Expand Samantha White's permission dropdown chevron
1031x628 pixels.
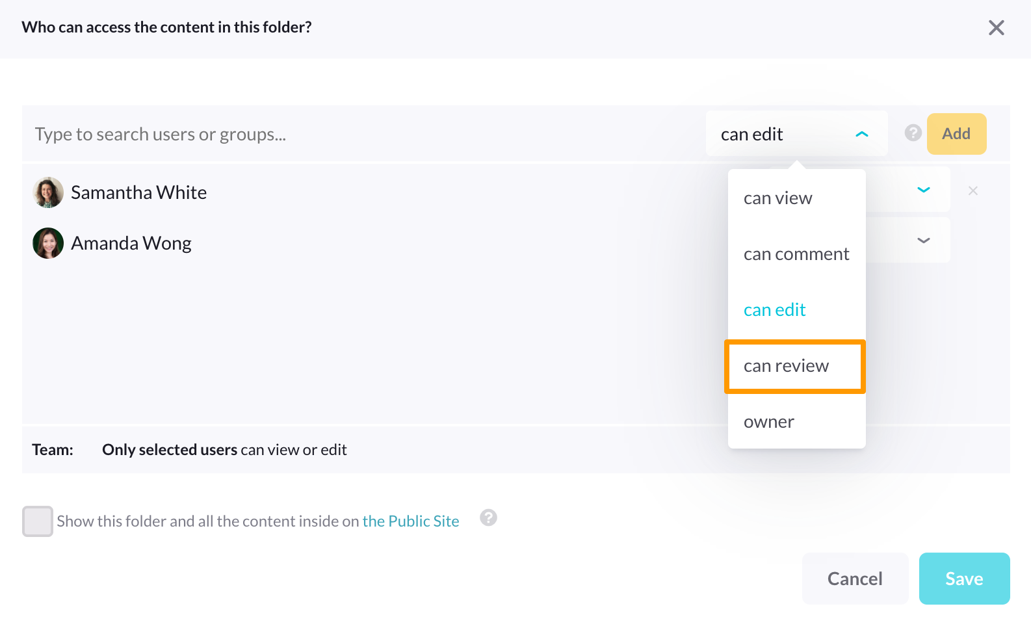(x=923, y=190)
